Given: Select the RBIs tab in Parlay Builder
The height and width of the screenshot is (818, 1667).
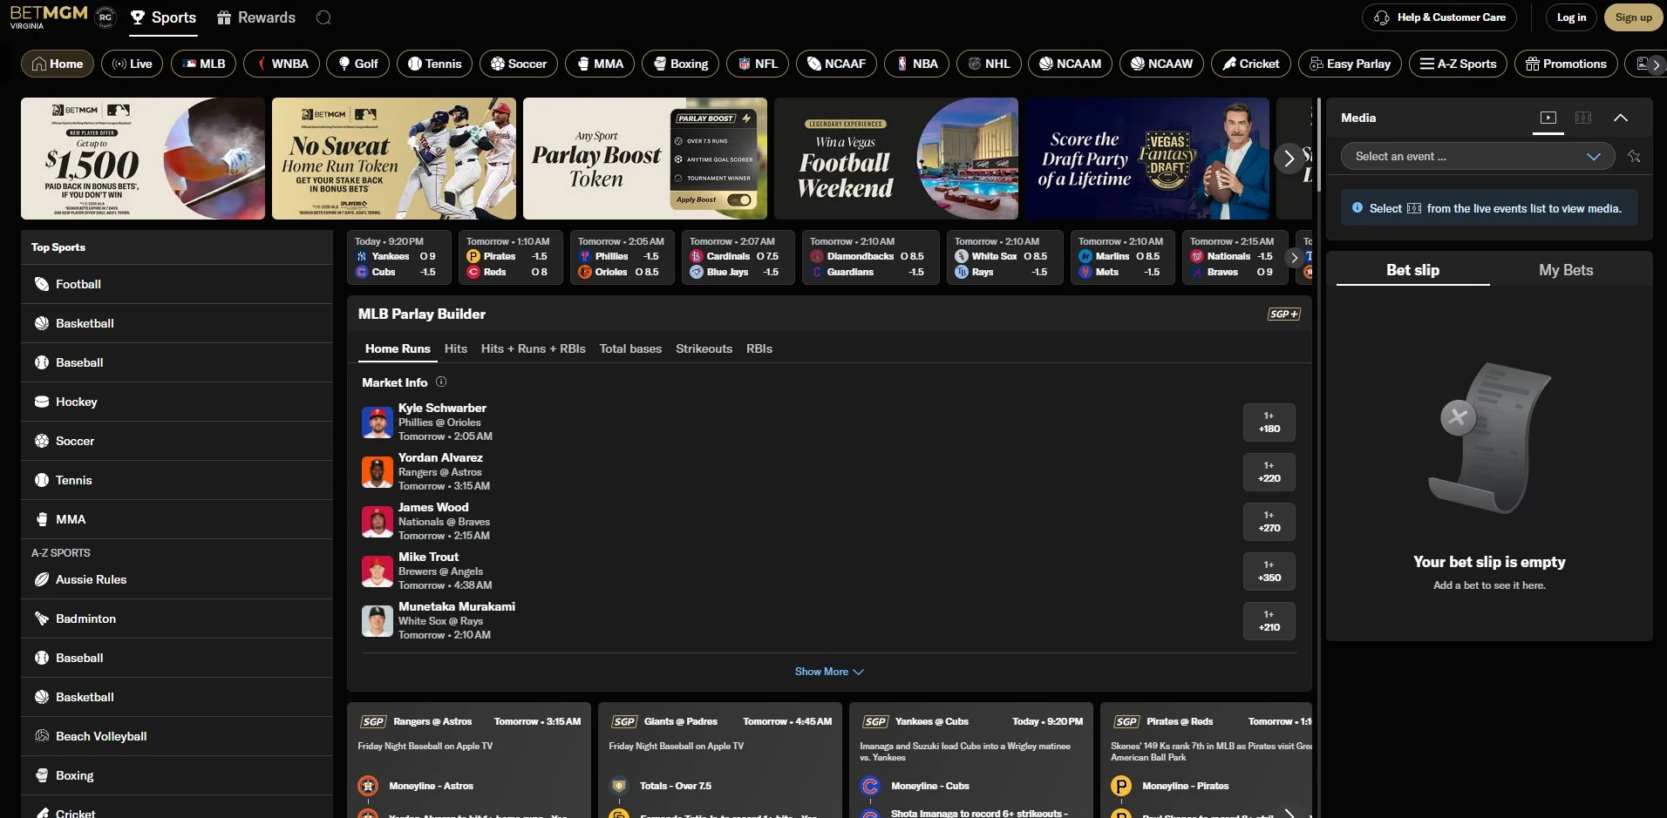Looking at the screenshot, I should [x=759, y=348].
